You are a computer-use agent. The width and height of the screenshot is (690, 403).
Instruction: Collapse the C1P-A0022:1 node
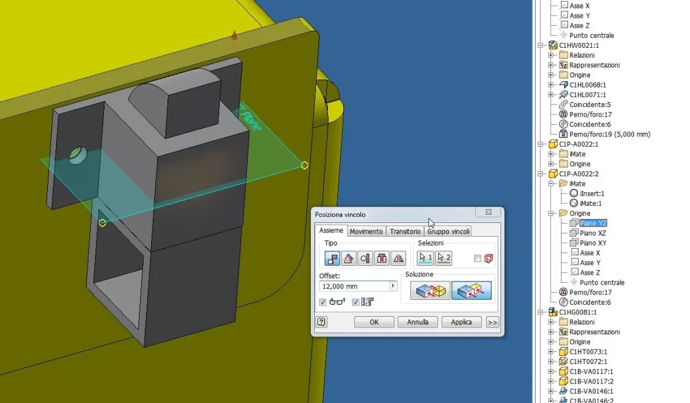[540, 144]
